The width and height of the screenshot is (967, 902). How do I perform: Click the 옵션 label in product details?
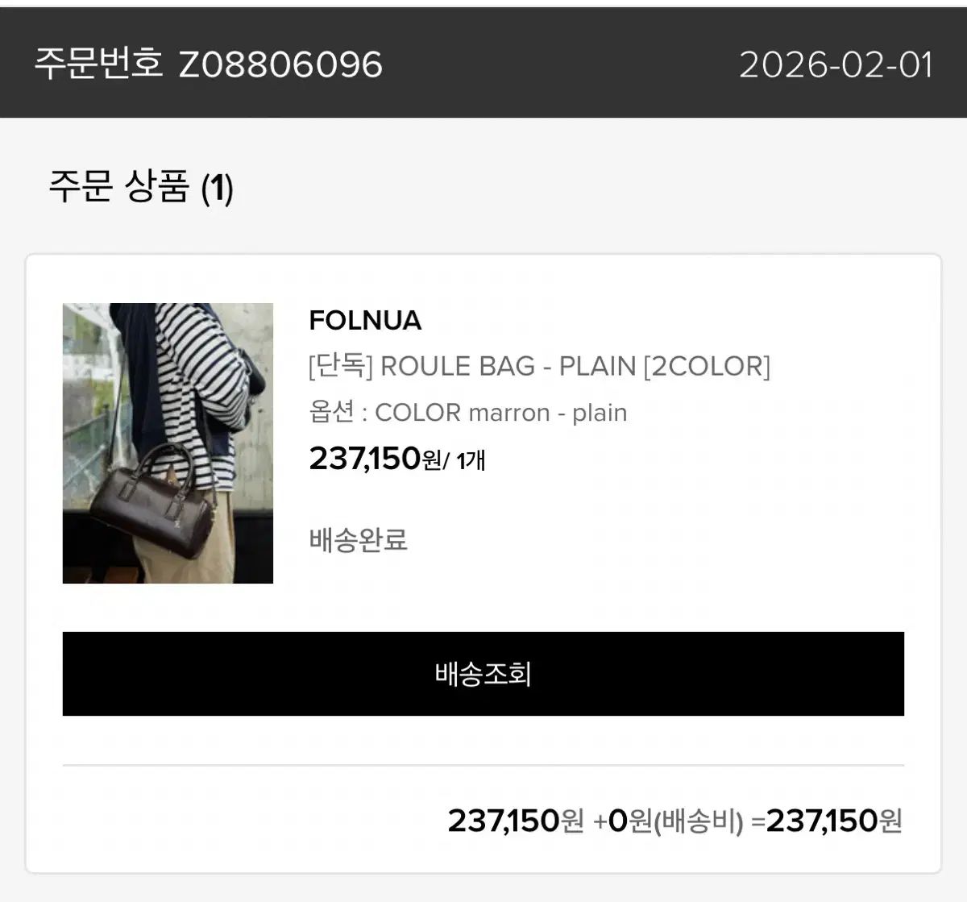[332, 413]
